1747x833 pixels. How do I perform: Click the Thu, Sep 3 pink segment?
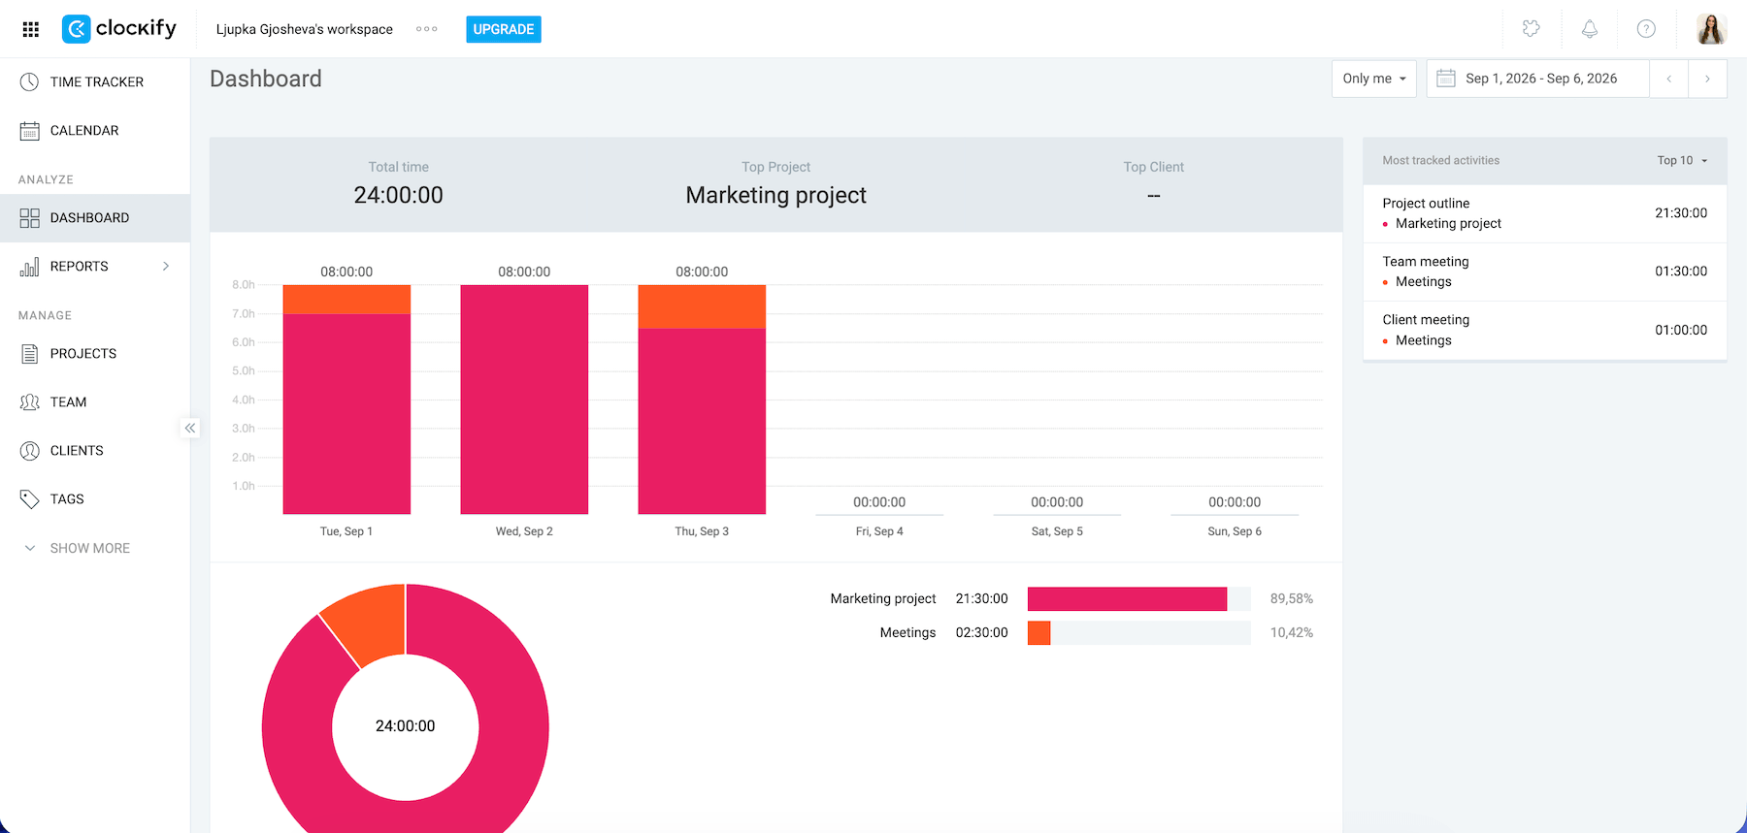pos(702,421)
